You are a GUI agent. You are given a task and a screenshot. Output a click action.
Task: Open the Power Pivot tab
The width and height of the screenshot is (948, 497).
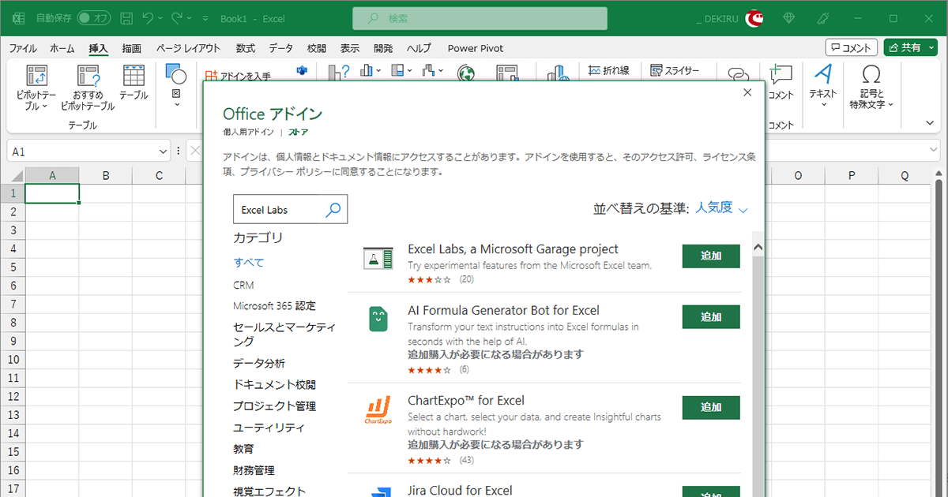[x=474, y=48]
